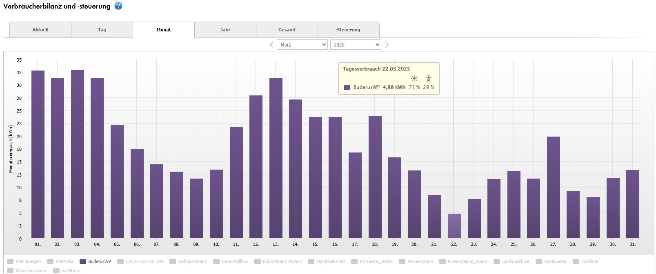Toggle Bett Juergen legend entry
Viewport: 656px width, 274px height.
tap(24, 261)
